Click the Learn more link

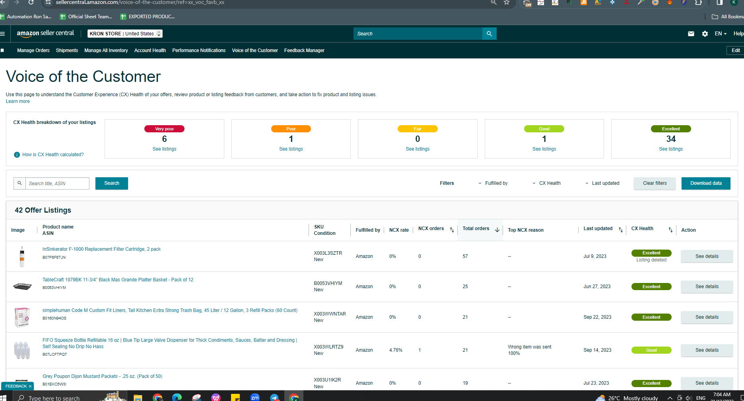point(17,101)
